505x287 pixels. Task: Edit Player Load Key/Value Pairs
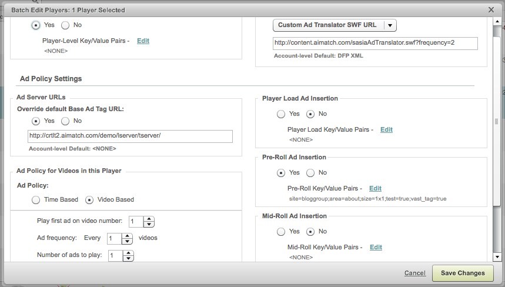[386, 129]
